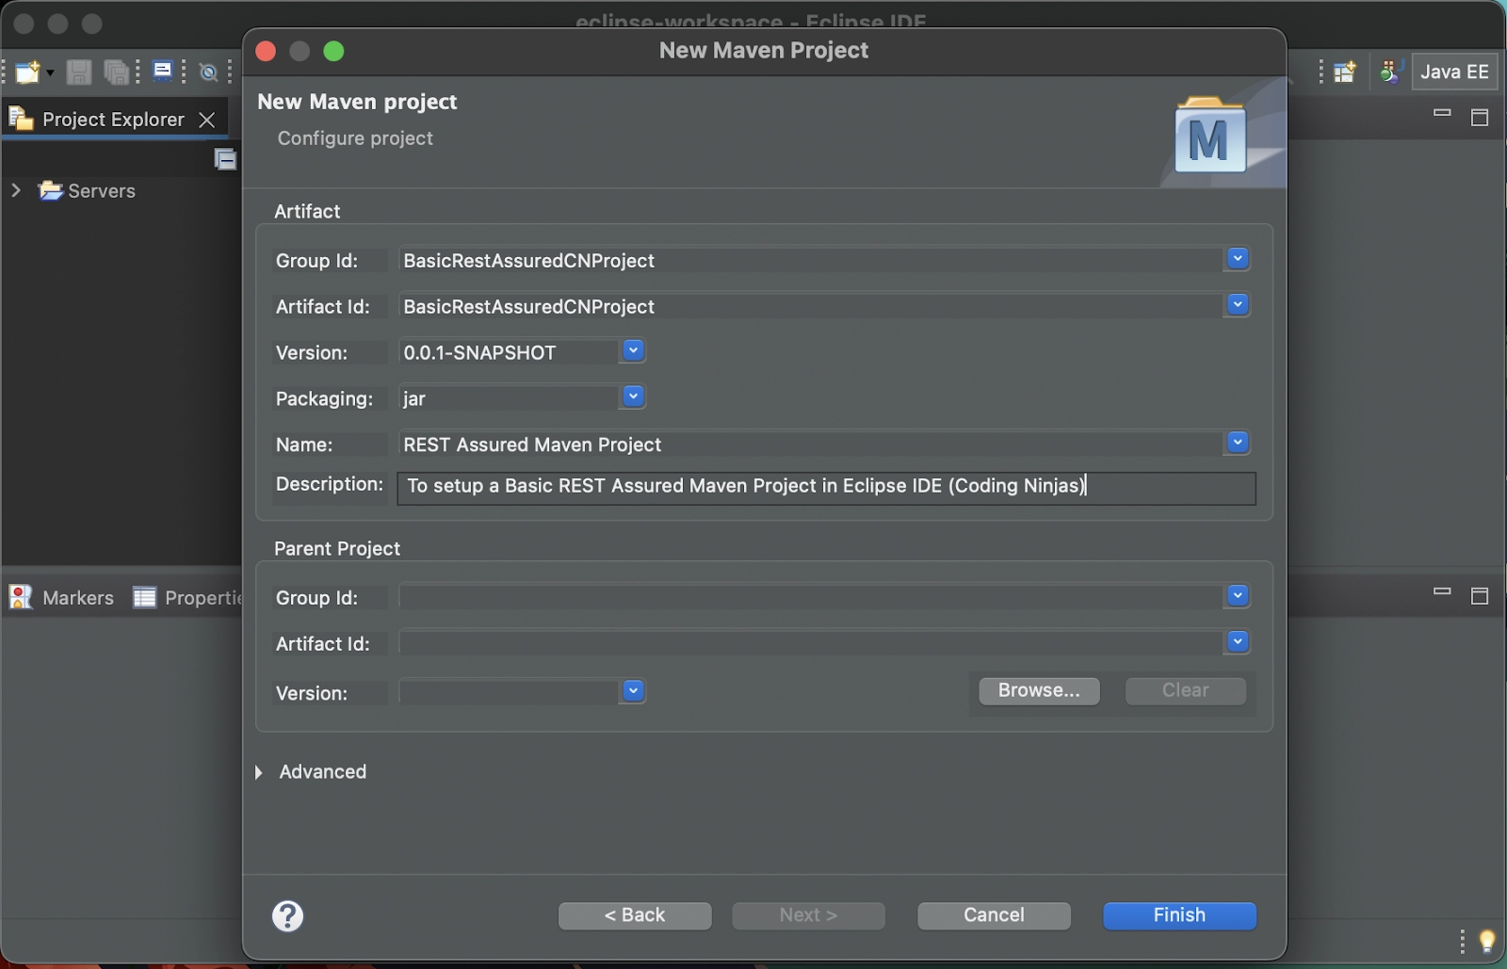Open the Artifact Group Id dropdown
Viewport: 1507px width, 969px height.
(x=1238, y=258)
